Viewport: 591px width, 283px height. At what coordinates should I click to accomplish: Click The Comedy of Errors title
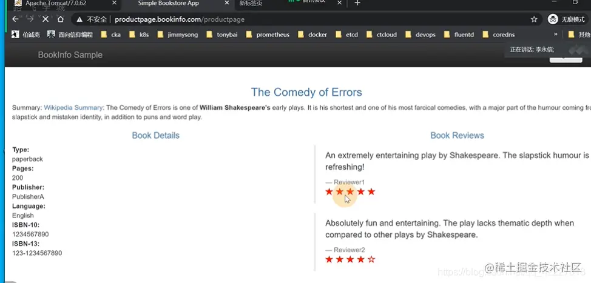306,92
